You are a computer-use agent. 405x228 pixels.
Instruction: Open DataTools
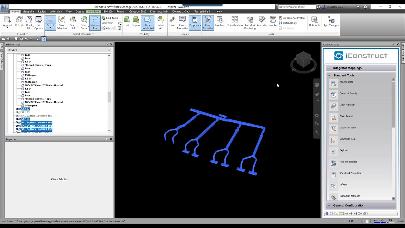(315, 21)
